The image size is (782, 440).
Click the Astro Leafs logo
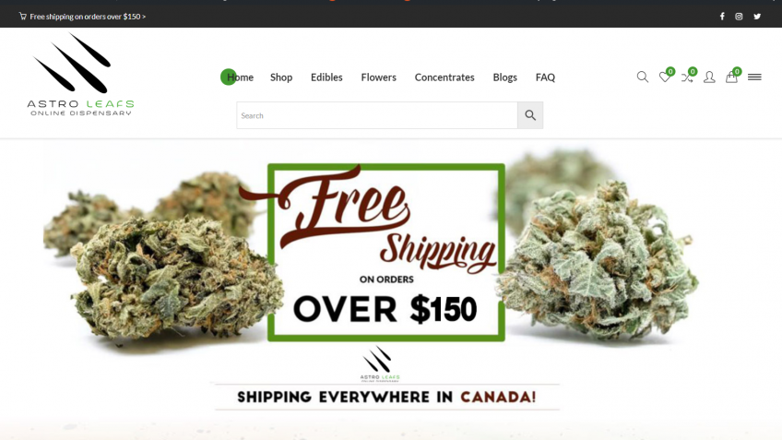[80, 75]
